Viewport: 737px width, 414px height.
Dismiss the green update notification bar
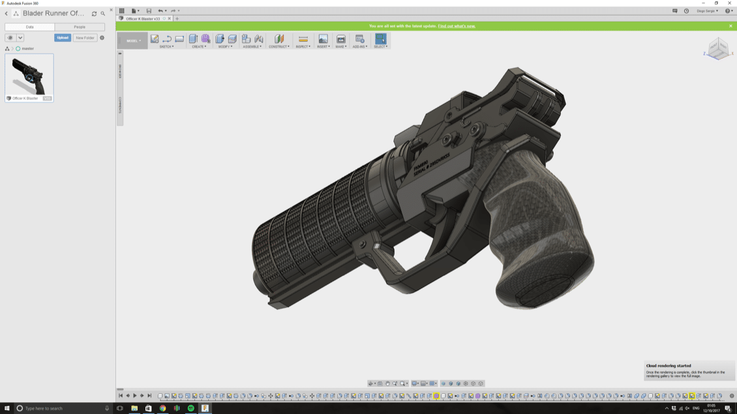tap(731, 26)
